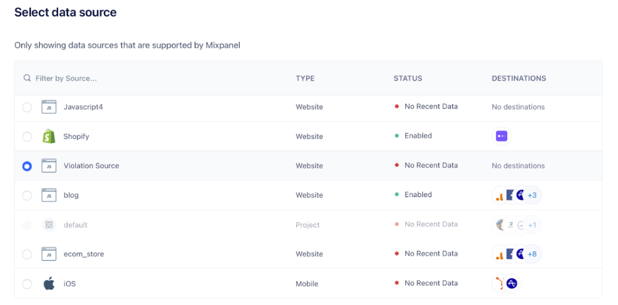Click the Shopify store icon
This screenshot has width=618, height=305.
(49, 136)
